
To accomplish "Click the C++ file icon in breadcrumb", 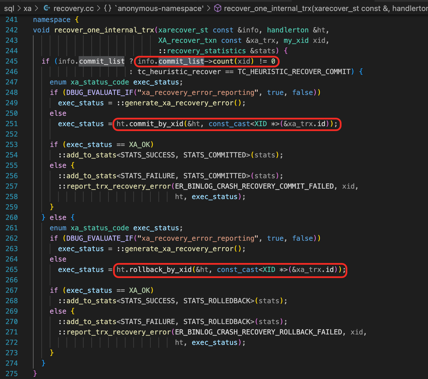I will [x=47, y=8].
